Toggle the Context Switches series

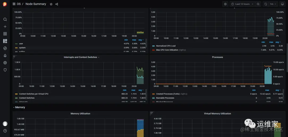pyautogui.click(x=27, y=98)
